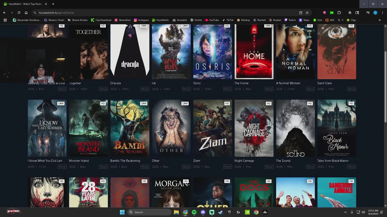
Task: Open Spotify from the taskbar
Action: click(194, 212)
